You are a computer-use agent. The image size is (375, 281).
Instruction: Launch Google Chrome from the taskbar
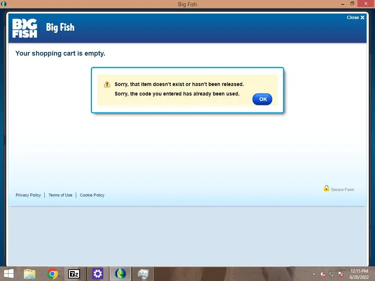point(52,274)
